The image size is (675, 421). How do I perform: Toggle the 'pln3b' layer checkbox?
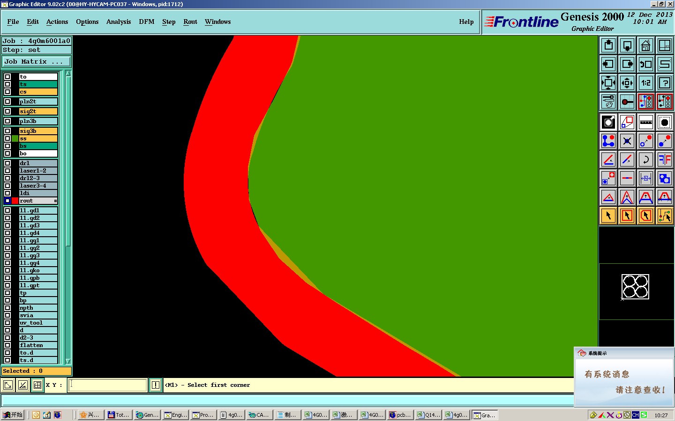(7, 121)
